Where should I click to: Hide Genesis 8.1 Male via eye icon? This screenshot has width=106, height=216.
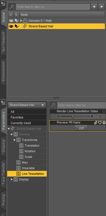pos(11,21)
